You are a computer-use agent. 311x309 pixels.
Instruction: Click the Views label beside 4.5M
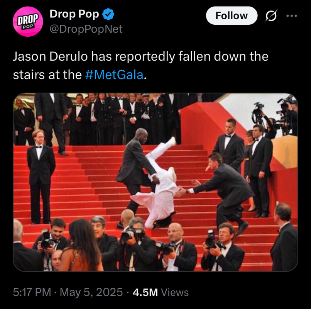tap(175, 292)
